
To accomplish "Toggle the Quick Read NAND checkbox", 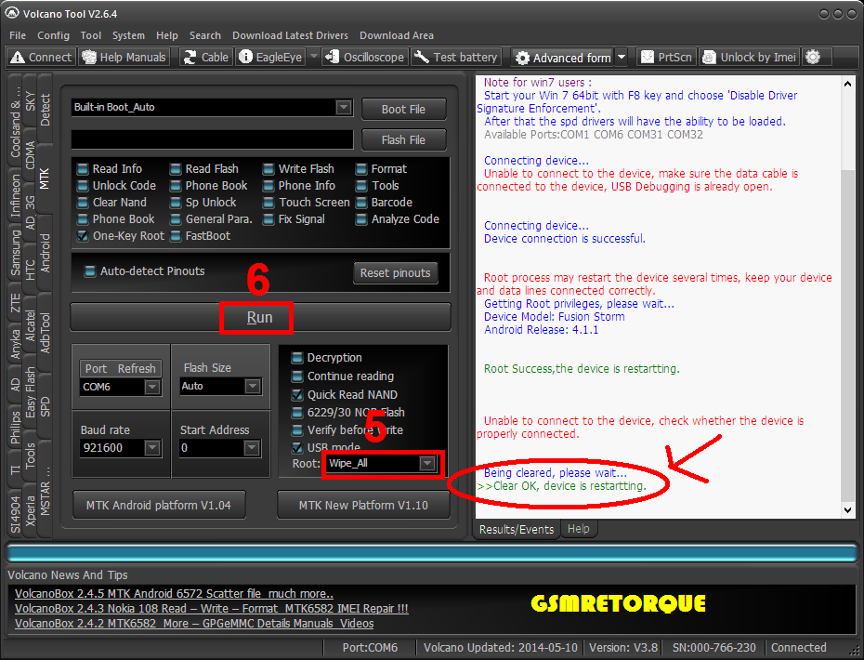I will tap(297, 395).
